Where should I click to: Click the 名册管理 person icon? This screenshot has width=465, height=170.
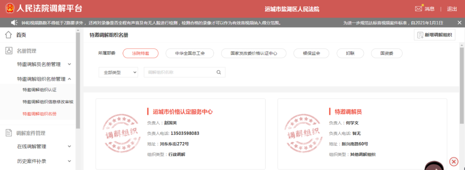[x=9, y=51]
